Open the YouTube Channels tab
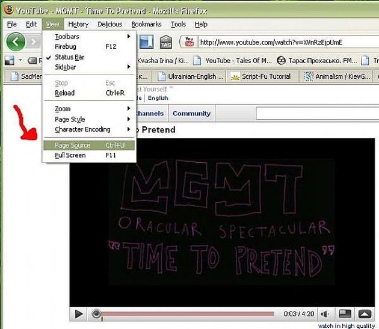 (x=152, y=113)
